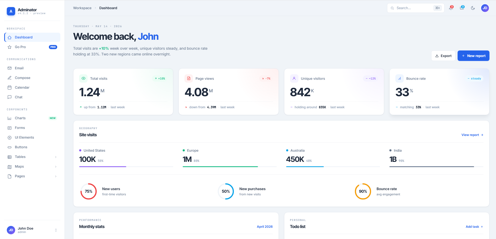Click the Total visits eye icon

pyautogui.click(x=83, y=78)
